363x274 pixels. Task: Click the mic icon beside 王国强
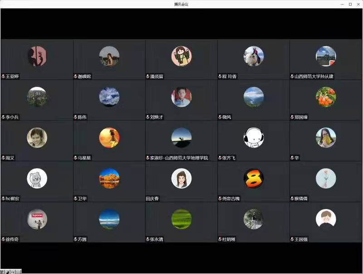[x=293, y=239]
